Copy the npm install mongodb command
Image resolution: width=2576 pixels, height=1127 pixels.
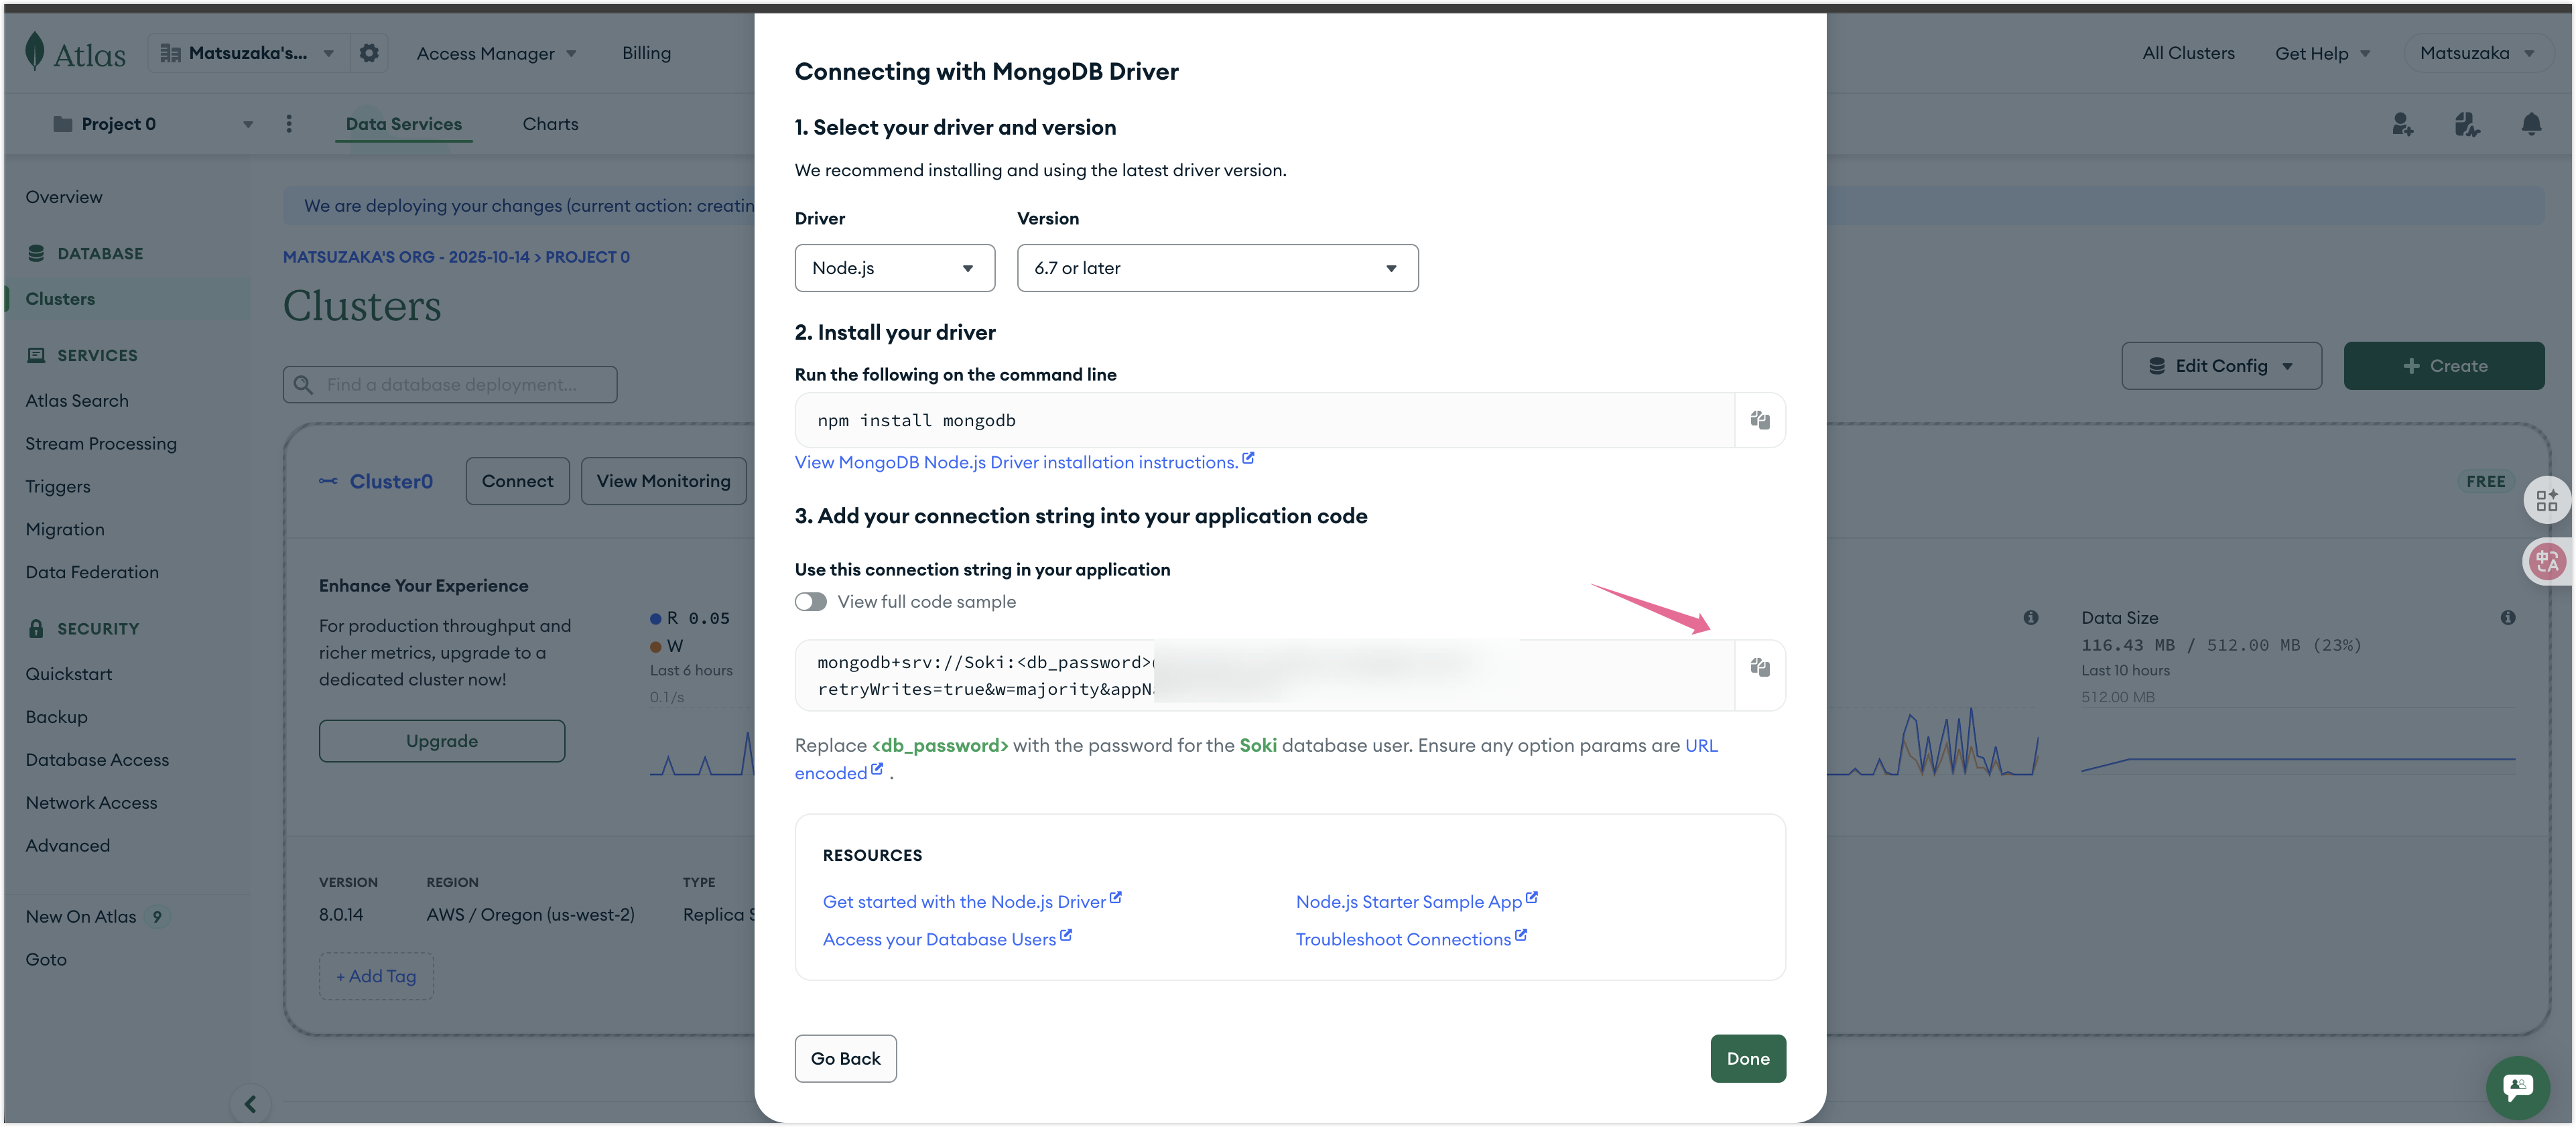pos(1760,420)
